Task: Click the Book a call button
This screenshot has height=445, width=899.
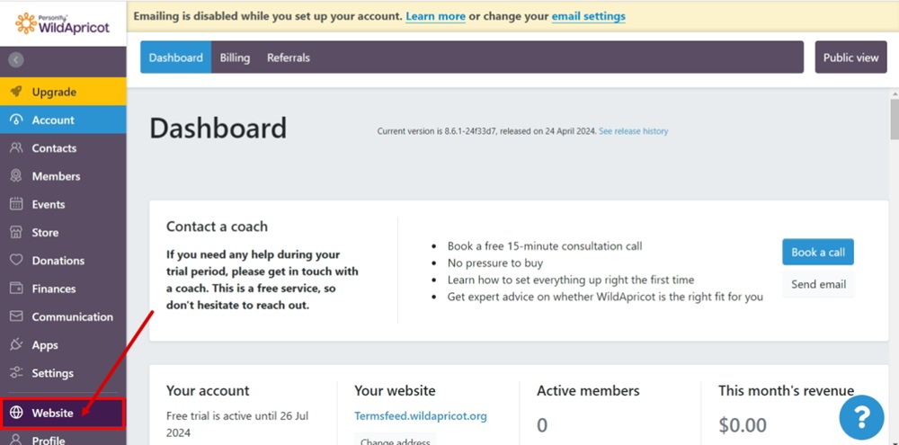Action: point(818,252)
